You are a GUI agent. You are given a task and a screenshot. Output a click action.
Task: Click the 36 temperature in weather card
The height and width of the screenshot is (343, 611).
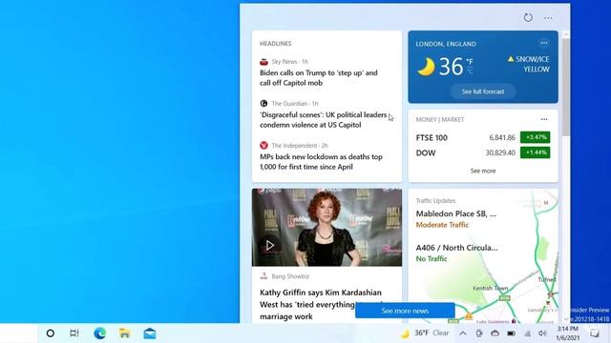(452, 67)
